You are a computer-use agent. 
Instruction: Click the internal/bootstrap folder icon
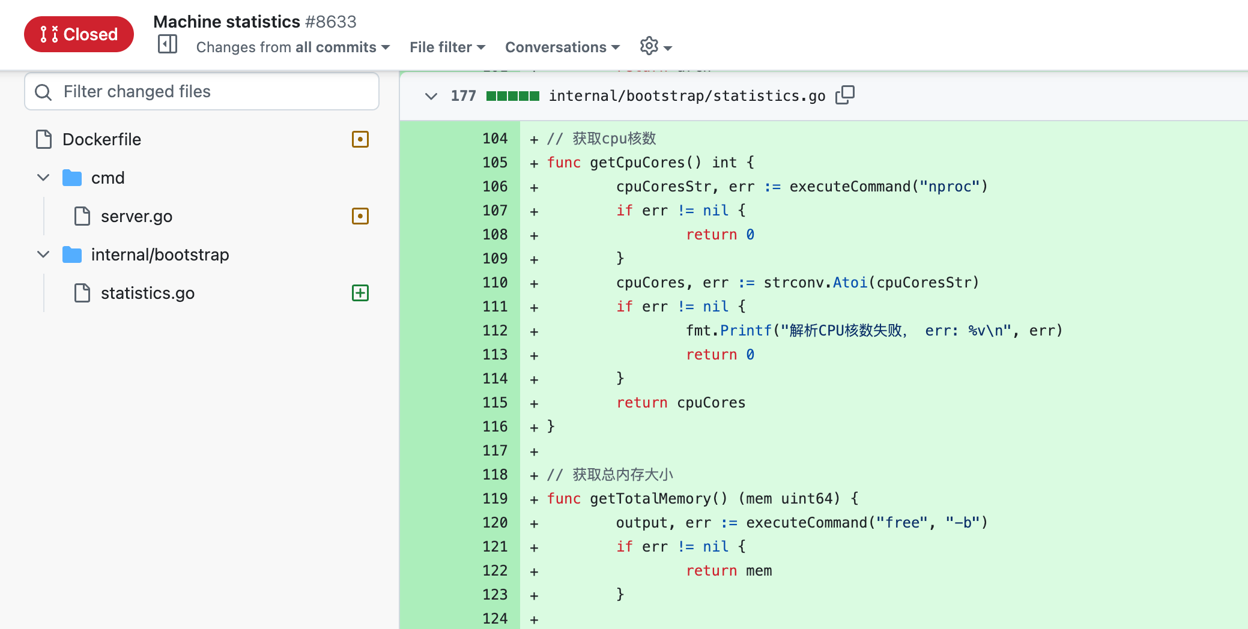[72, 254]
